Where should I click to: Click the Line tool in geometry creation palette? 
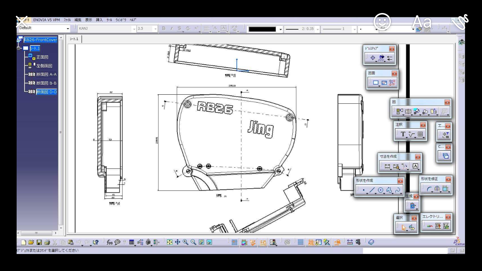(x=372, y=190)
